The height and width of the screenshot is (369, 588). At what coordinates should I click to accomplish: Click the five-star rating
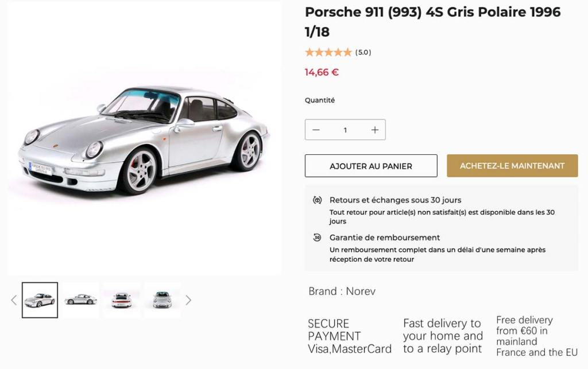click(328, 52)
